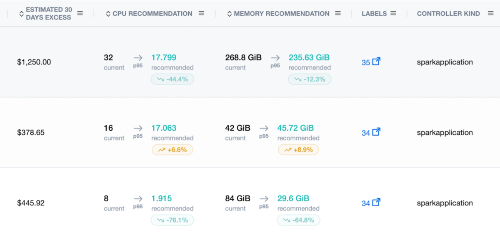500x235 pixels.
Task: Open the Estimated 30 Days Excess column menu
Action: pyautogui.click(x=80, y=13)
